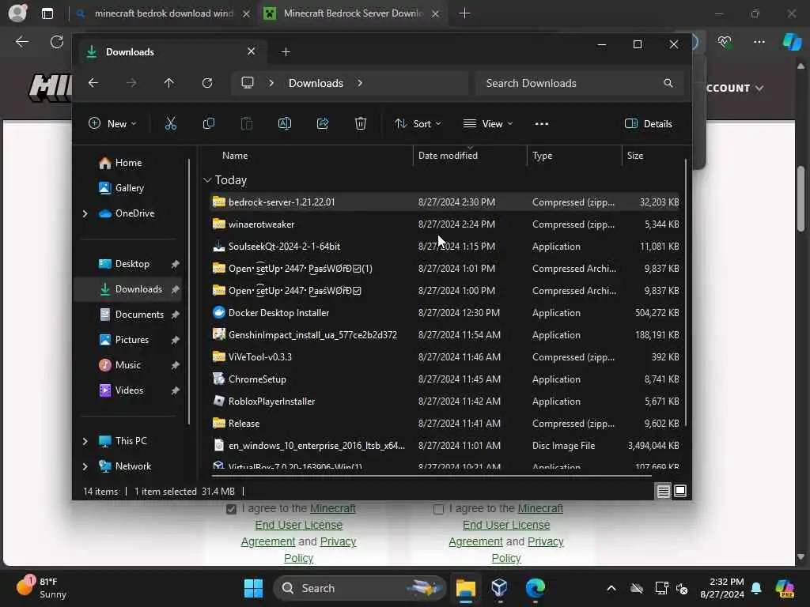This screenshot has height=607, width=810.
Task: Add a new Explorer tab
Action: pos(286,51)
